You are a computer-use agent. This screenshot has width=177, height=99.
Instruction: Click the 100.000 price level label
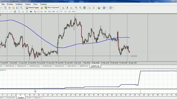point(134,56)
